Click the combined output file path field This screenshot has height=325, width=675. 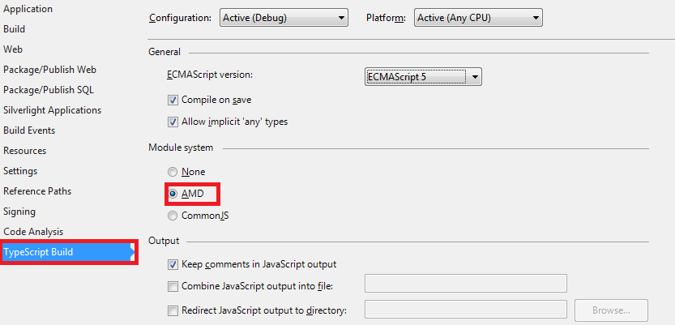coord(466,283)
